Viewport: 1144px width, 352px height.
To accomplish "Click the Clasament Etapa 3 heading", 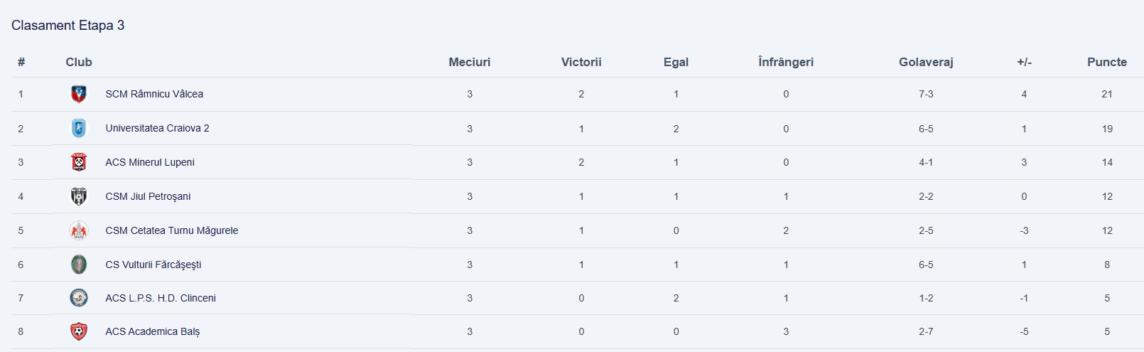I will pyautogui.click(x=68, y=26).
